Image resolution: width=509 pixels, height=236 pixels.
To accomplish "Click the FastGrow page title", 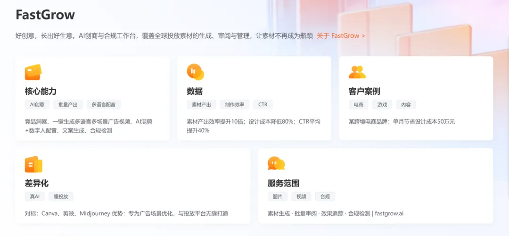I will pos(45,15).
